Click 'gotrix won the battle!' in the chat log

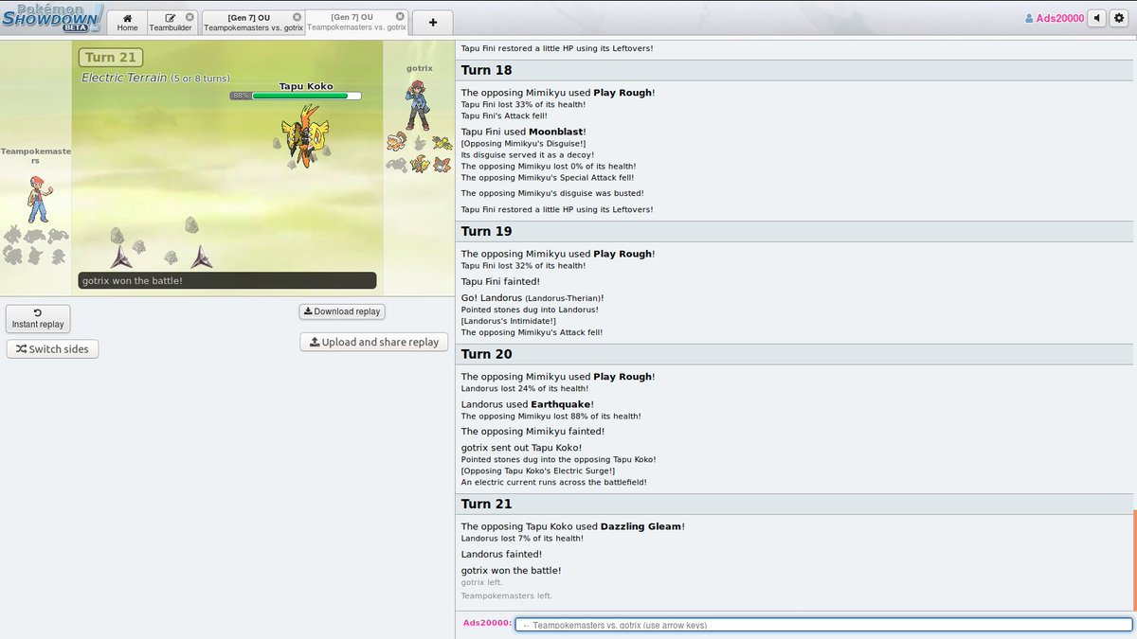[511, 571]
